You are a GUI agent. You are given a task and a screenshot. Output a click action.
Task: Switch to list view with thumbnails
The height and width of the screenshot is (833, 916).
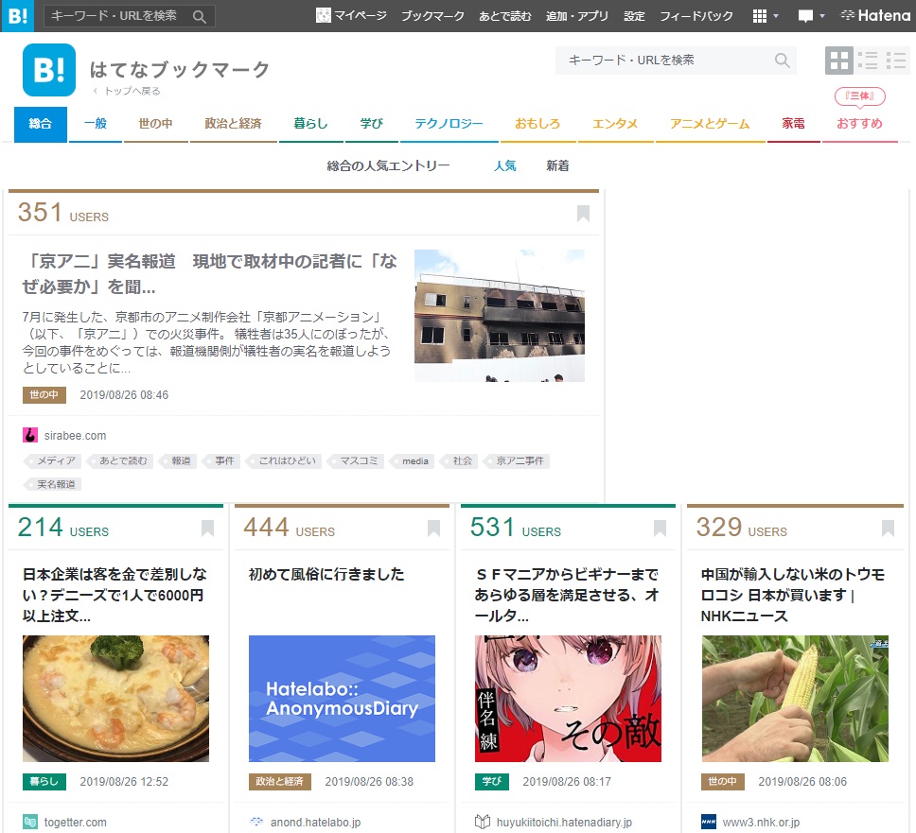click(868, 61)
